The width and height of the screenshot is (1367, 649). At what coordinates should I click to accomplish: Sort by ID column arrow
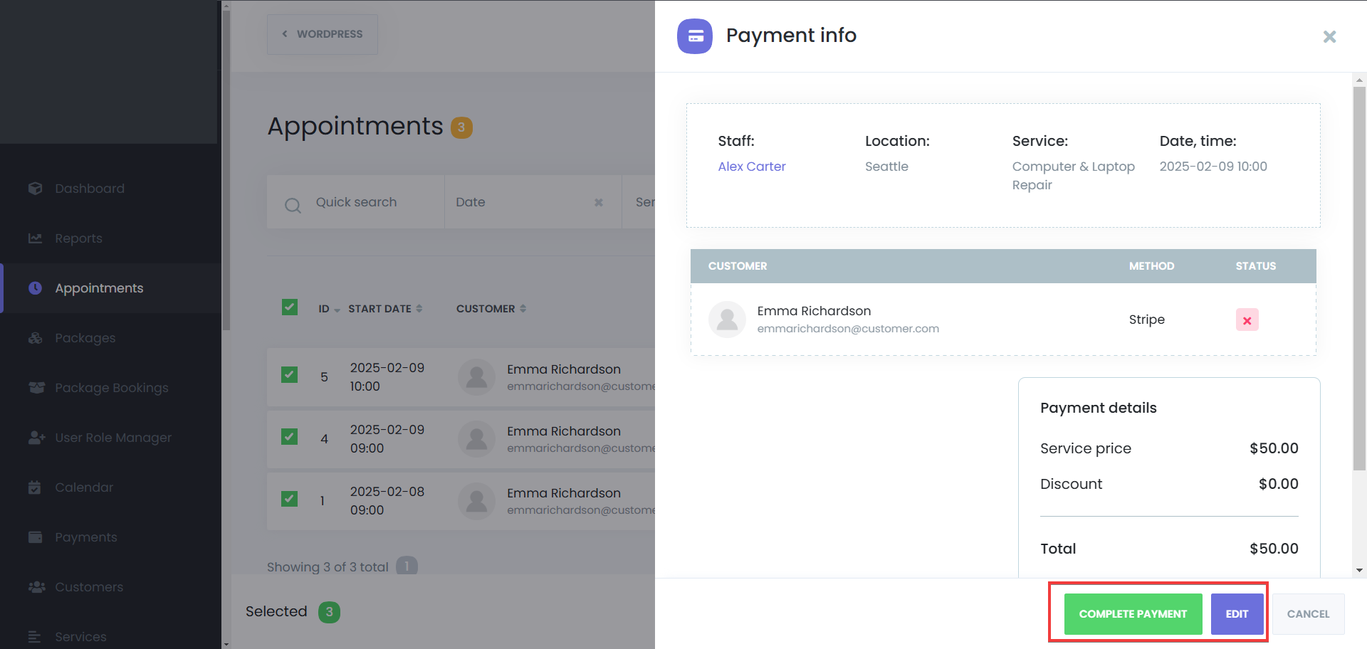click(337, 310)
